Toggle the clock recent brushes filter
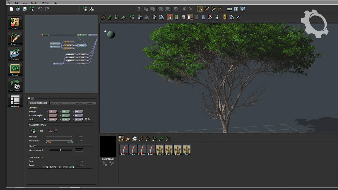 pyautogui.click(x=135, y=139)
